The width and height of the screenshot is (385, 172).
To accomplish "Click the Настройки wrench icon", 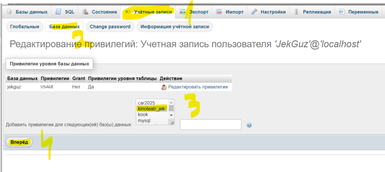I will pos(254,12).
